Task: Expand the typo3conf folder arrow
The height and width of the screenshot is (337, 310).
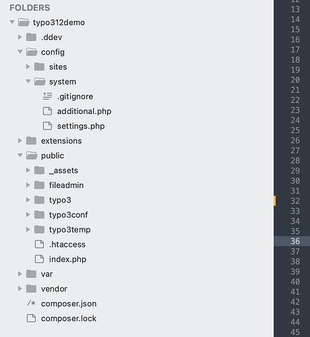Action: 28,214
